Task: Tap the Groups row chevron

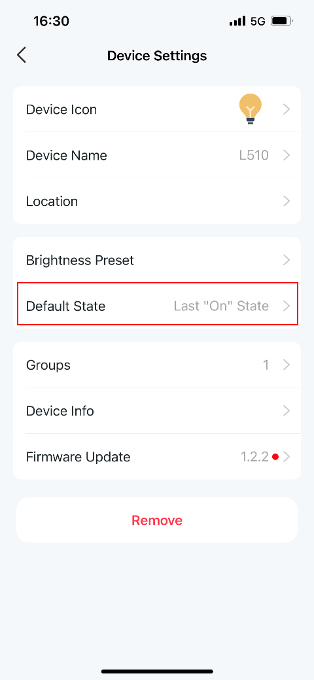Action: (x=287, y=365)
